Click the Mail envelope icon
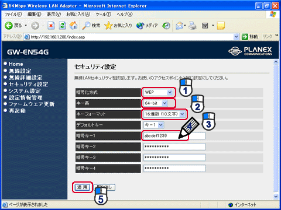The height and width of the screenshot is (210, 281). click(179, 26)
